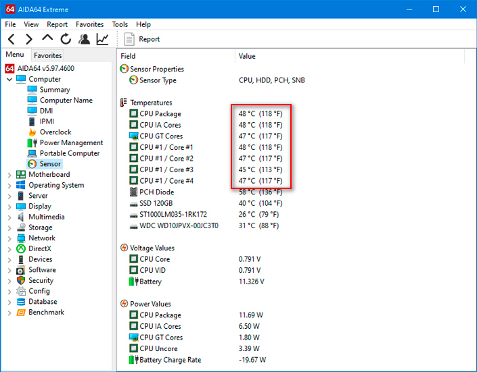Switch to the Menu tab
The image size is (477, 372).
point(15,55)
